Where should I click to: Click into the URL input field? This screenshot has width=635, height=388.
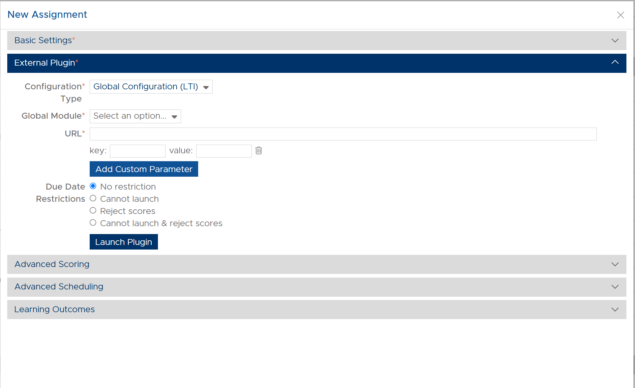pos(343,134)
